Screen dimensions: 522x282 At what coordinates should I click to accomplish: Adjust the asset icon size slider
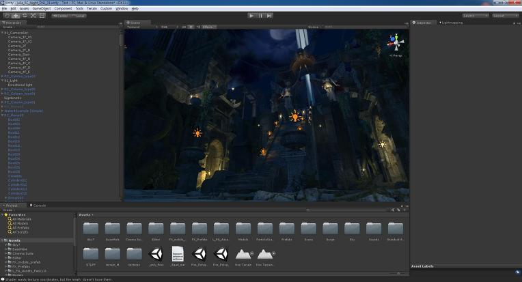[398, 274]
